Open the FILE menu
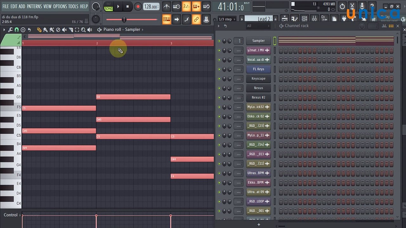The height and width of the screenshot is (228, 406). coord(6,6)
